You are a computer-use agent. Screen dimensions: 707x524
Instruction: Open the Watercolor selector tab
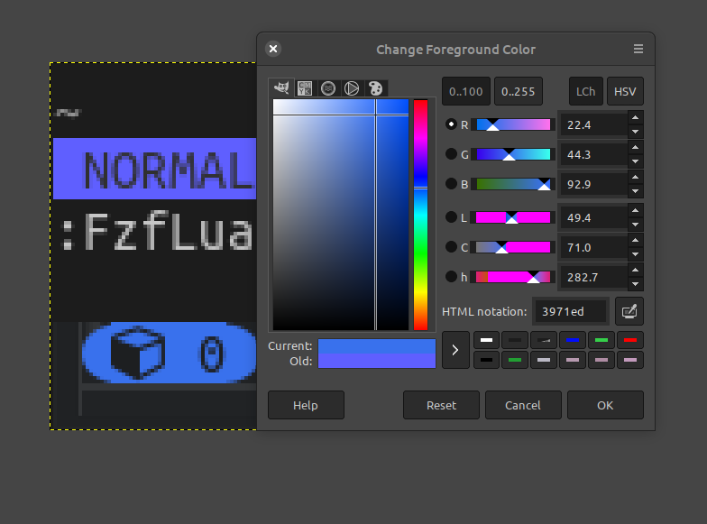click(328, 88)
